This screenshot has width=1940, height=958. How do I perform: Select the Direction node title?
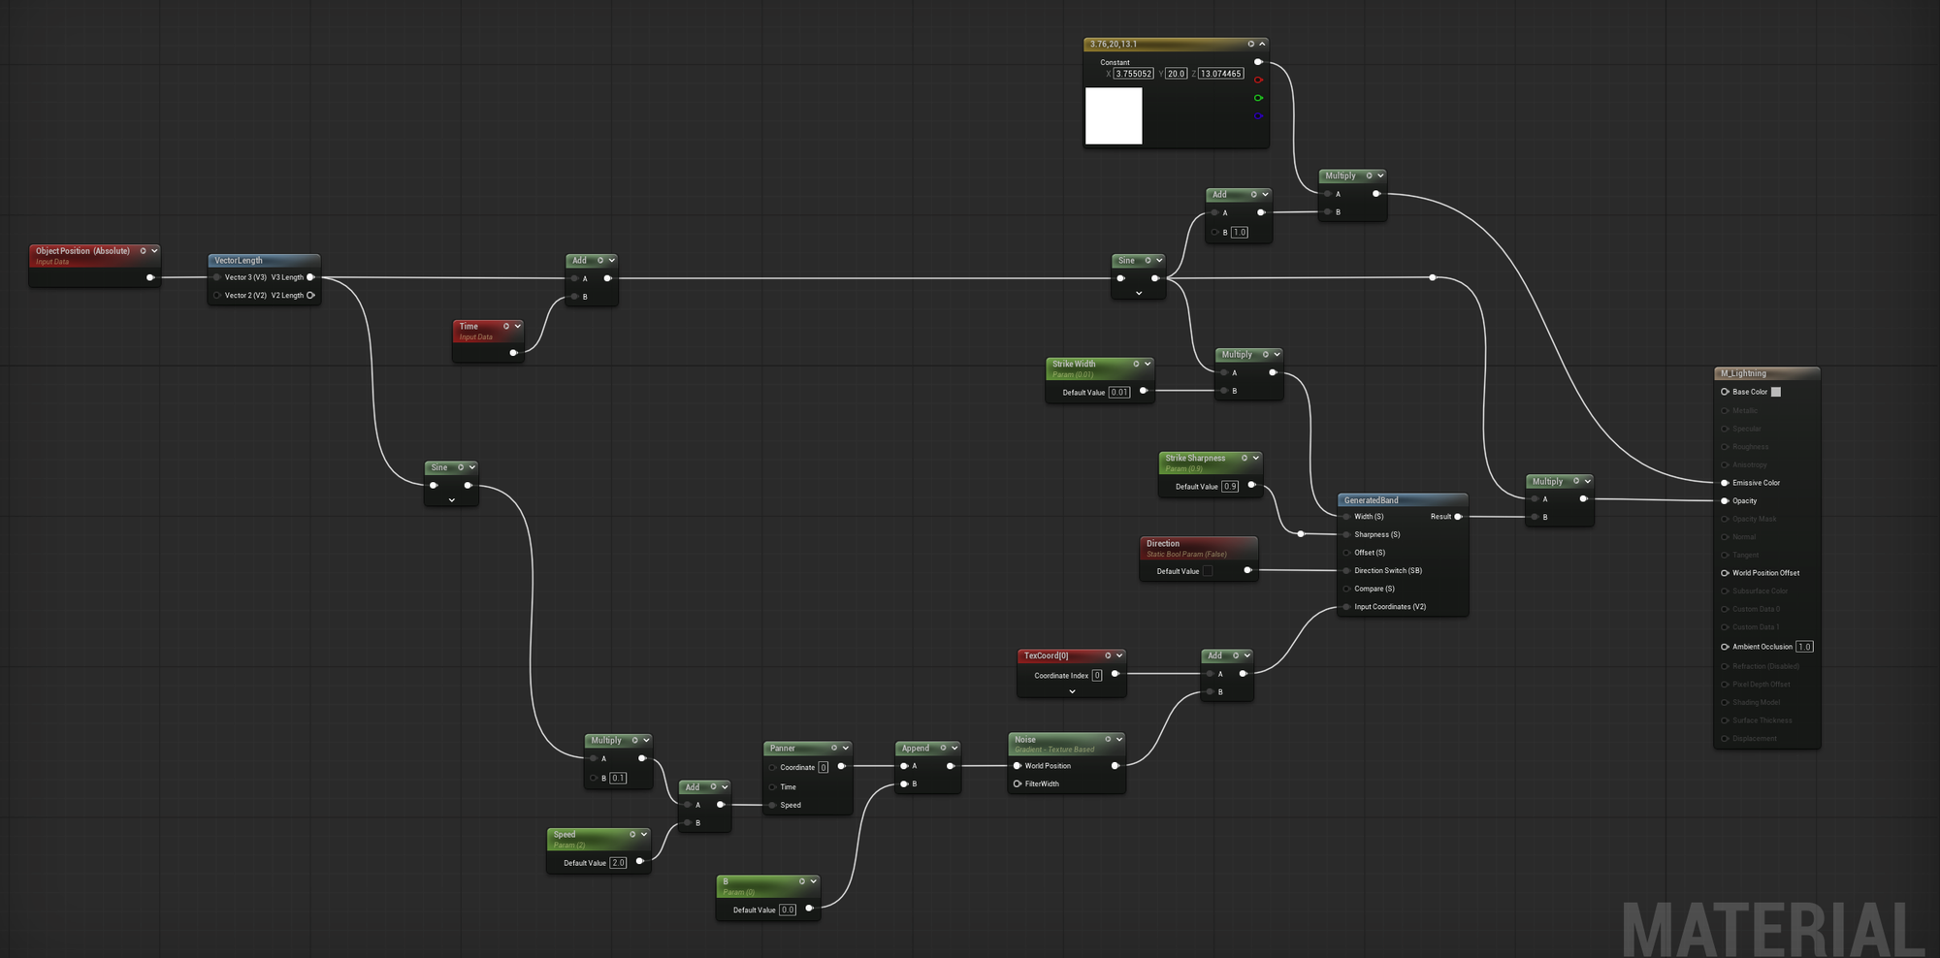[1163, 544]
